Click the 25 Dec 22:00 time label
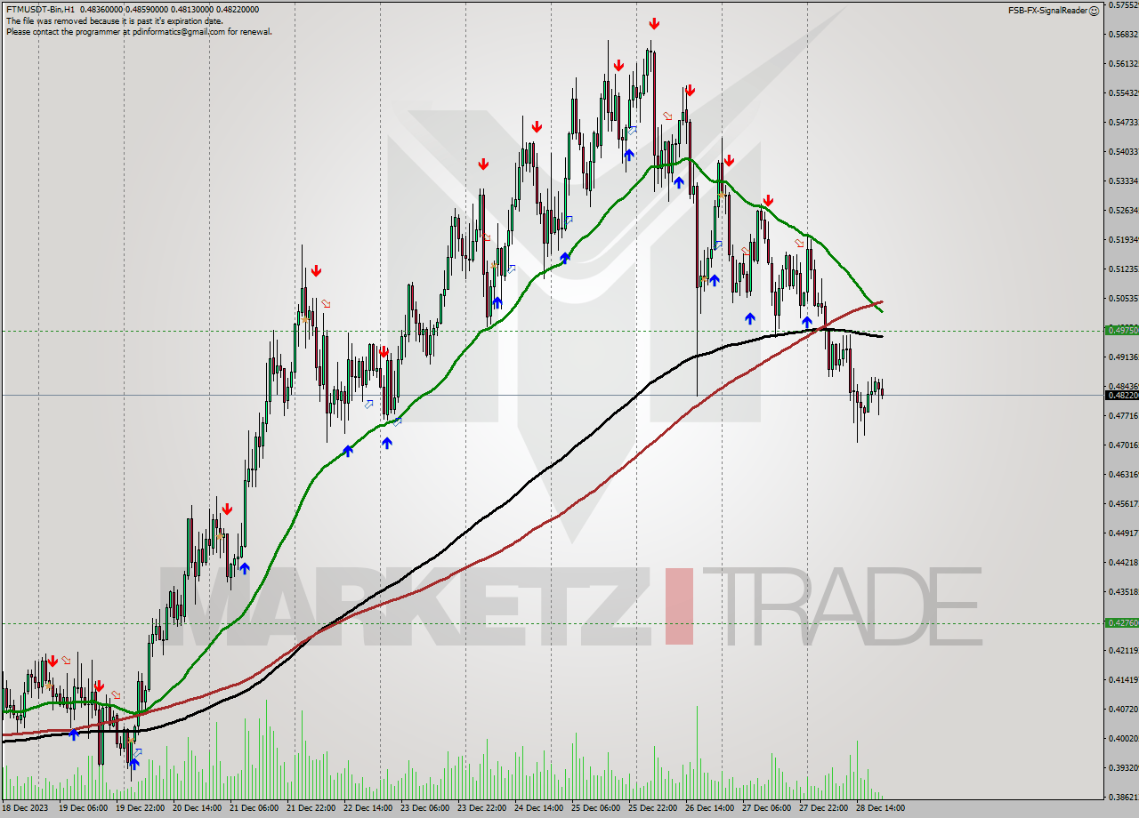Screen dimensions: 1139x818 (x=652, y=808)
